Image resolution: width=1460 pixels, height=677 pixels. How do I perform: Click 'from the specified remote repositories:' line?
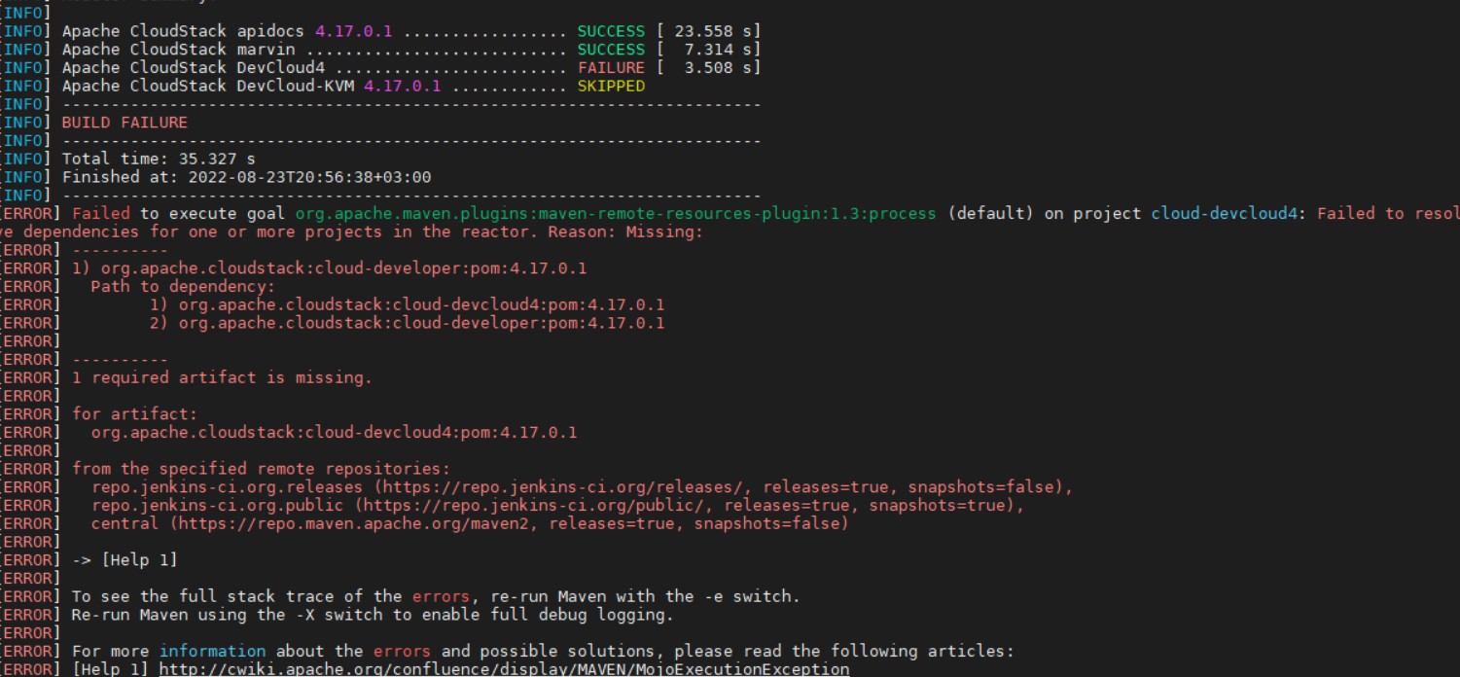click(261, 469)
